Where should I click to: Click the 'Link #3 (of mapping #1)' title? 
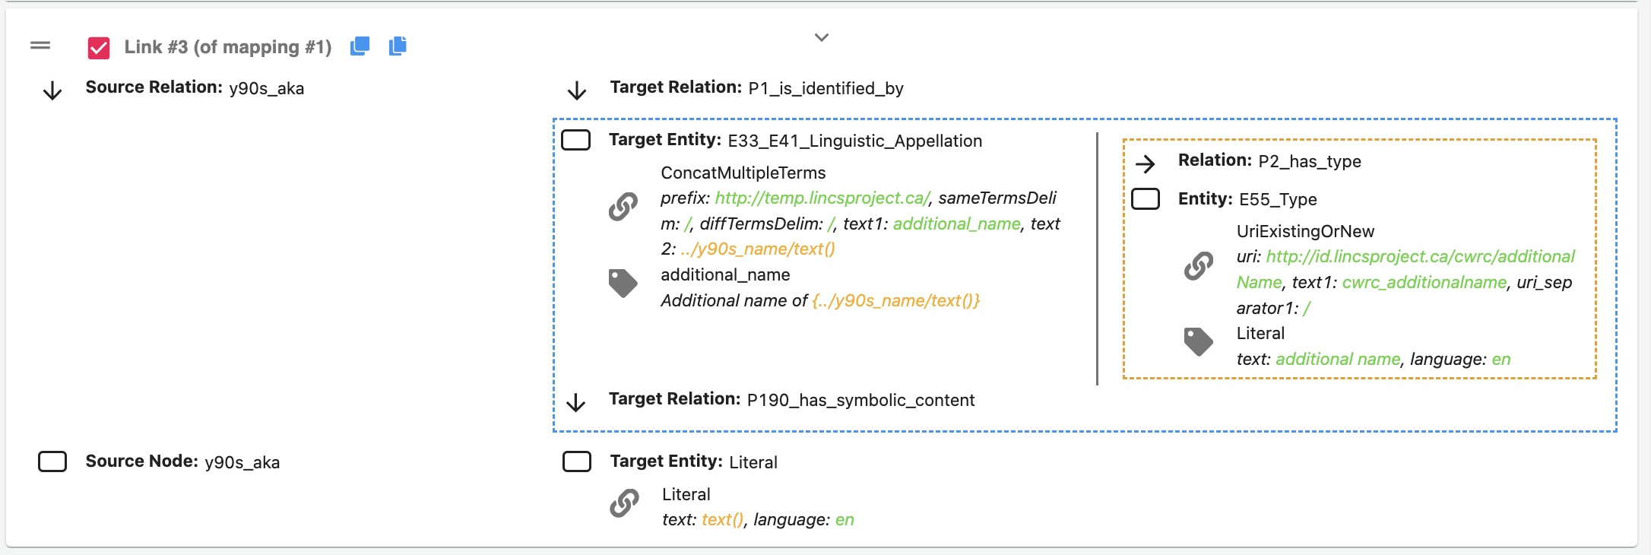[228, 47]
